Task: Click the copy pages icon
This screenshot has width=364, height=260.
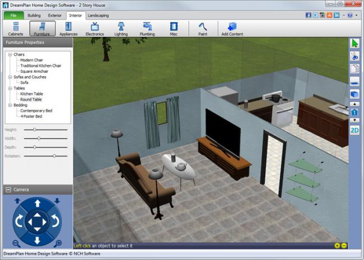Action: [x=354, y=69]
